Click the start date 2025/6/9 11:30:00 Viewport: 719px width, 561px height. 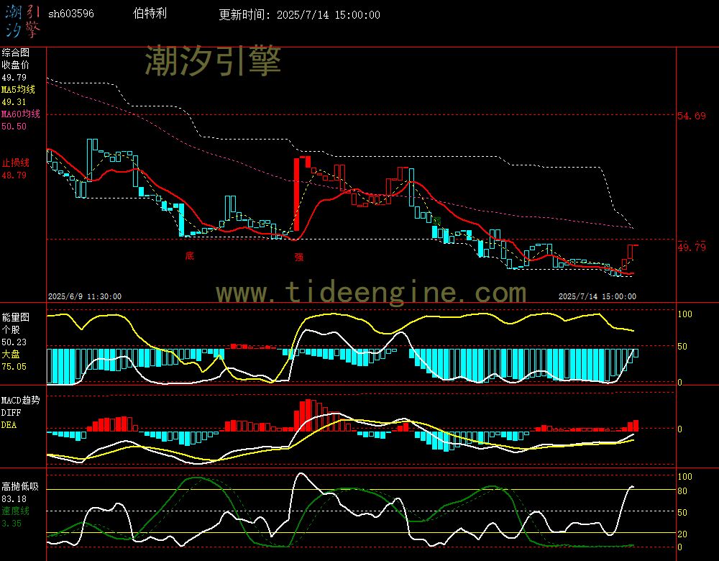(x=85, y=296)
